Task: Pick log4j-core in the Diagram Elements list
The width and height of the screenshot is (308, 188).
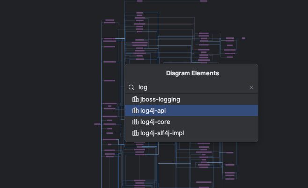Action: 155,122
